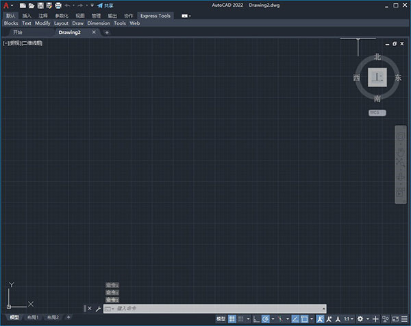
Task: Switch to the 布局1 layout tab
Action: (33, 318)
